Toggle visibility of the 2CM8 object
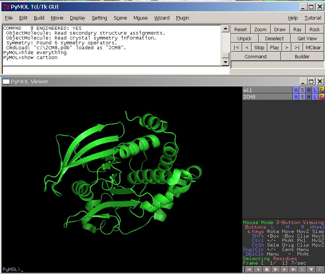 click(x=267, y=97)
